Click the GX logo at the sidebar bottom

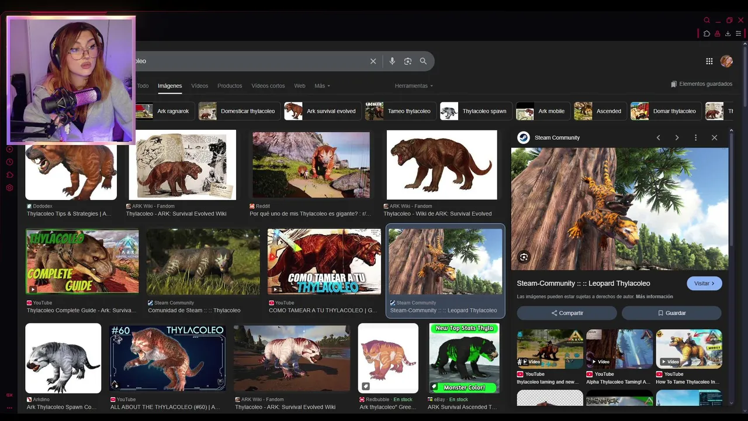9,395
